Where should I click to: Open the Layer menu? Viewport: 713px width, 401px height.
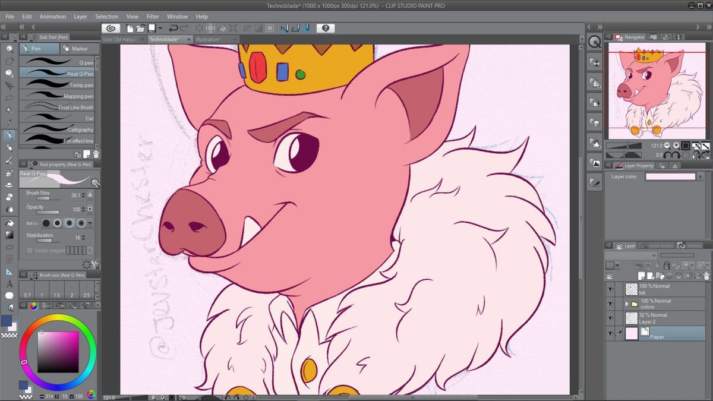(80, 17)
